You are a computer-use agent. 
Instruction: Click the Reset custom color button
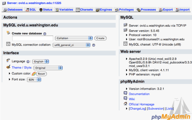pyautogui.click(x=41, y=74)
